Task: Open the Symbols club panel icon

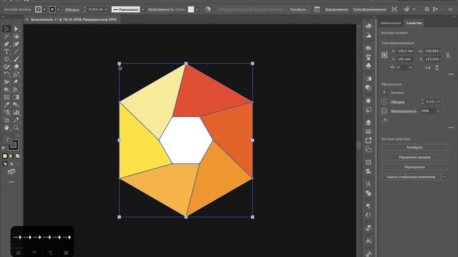Action: pos(369,66)
